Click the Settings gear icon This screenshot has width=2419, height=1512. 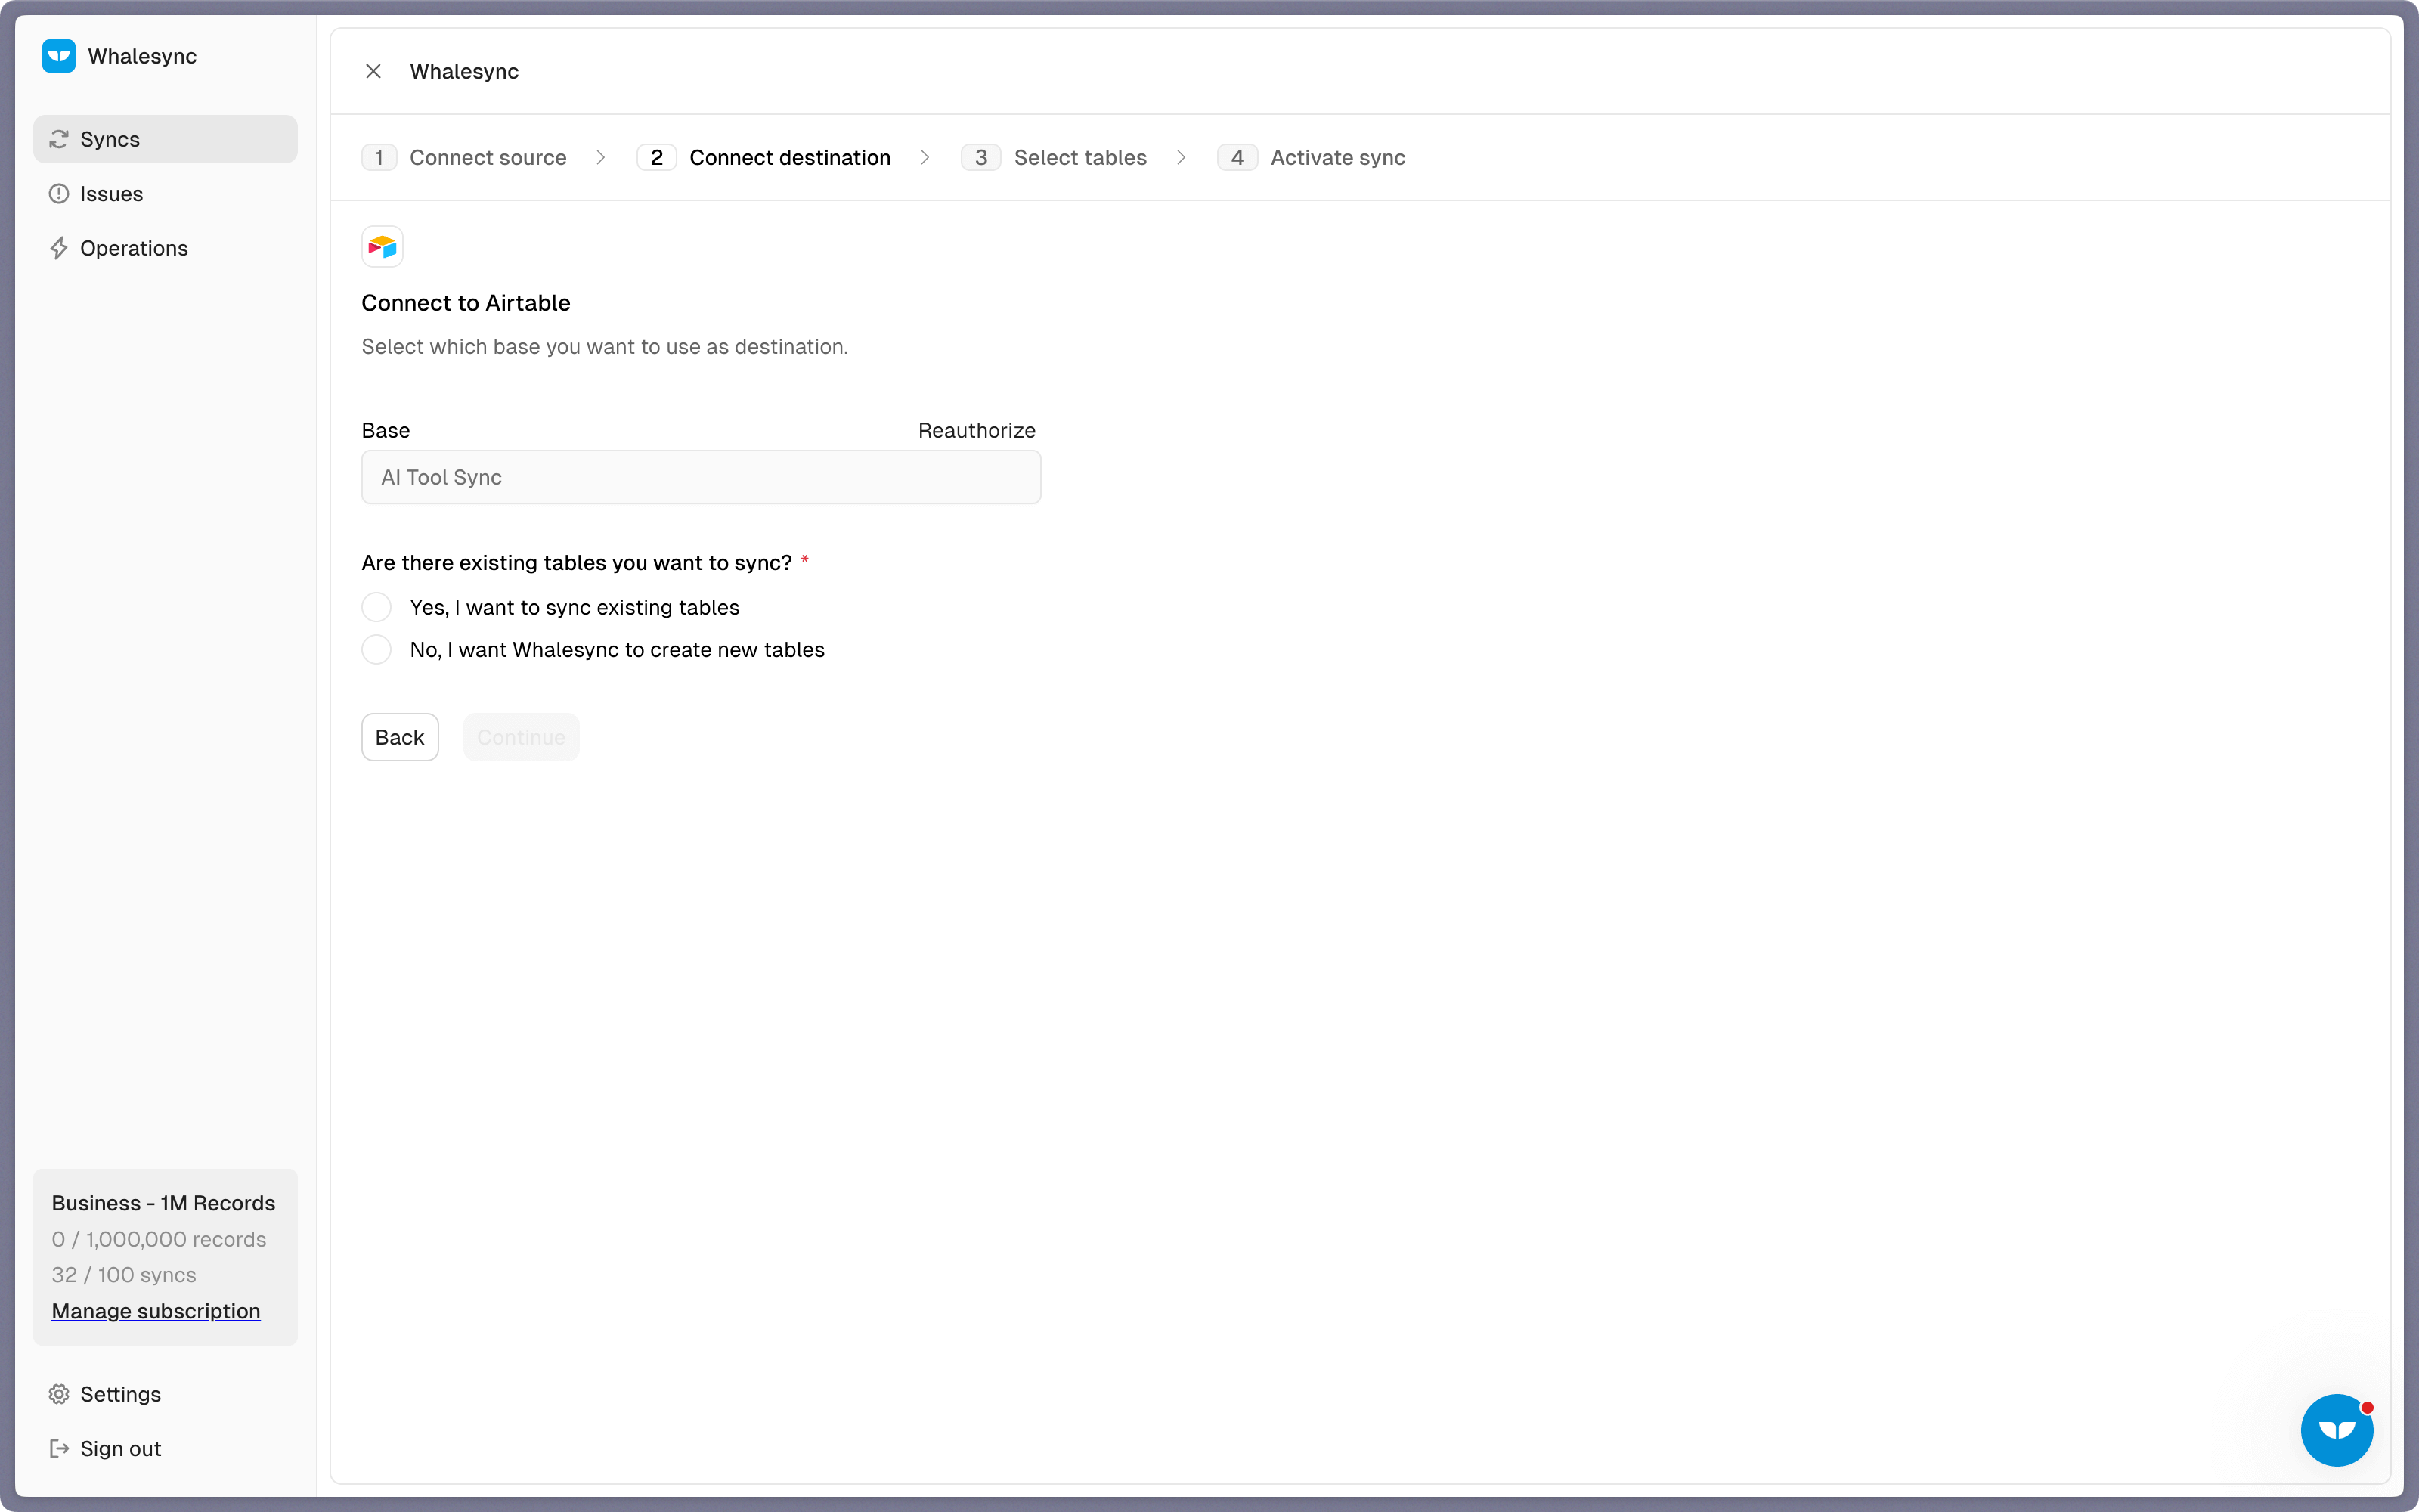coord(59,1394)
